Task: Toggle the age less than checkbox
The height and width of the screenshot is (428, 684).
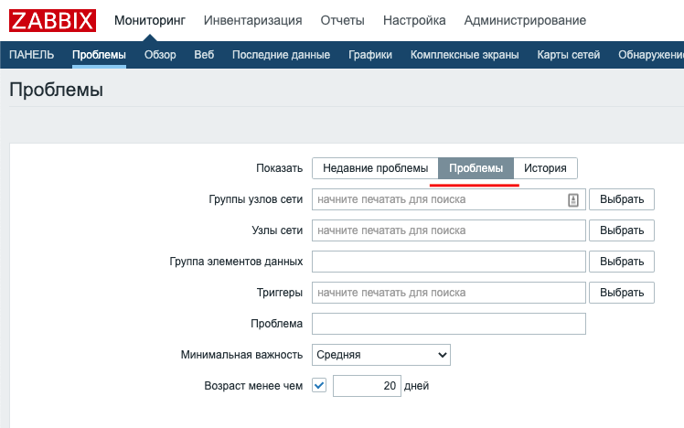Action: pos(319,386)
